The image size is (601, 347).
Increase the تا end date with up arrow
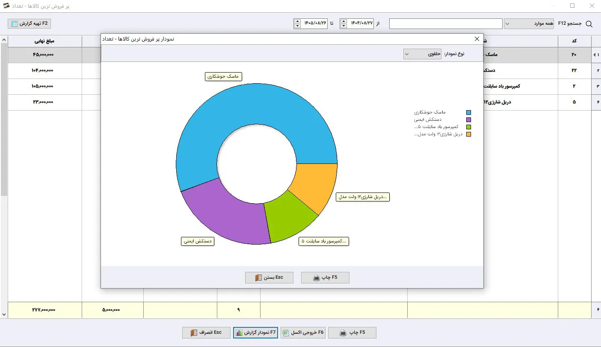tap(297, 21)
